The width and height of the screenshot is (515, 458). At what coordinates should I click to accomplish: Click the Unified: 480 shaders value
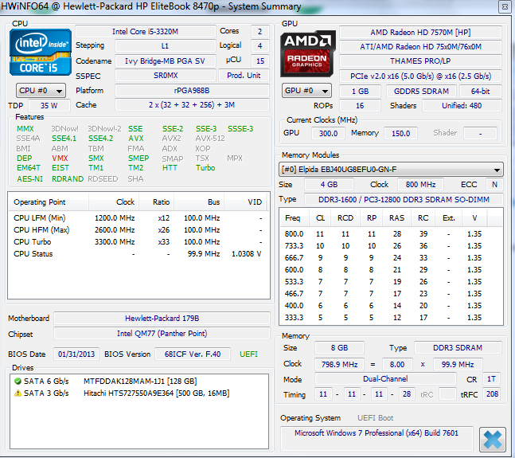pyautogui.click(x=462, y=105)
